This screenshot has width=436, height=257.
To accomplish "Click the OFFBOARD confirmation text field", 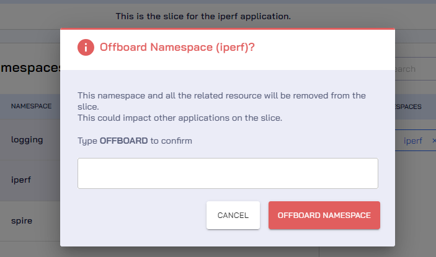I will pos(228,173).
